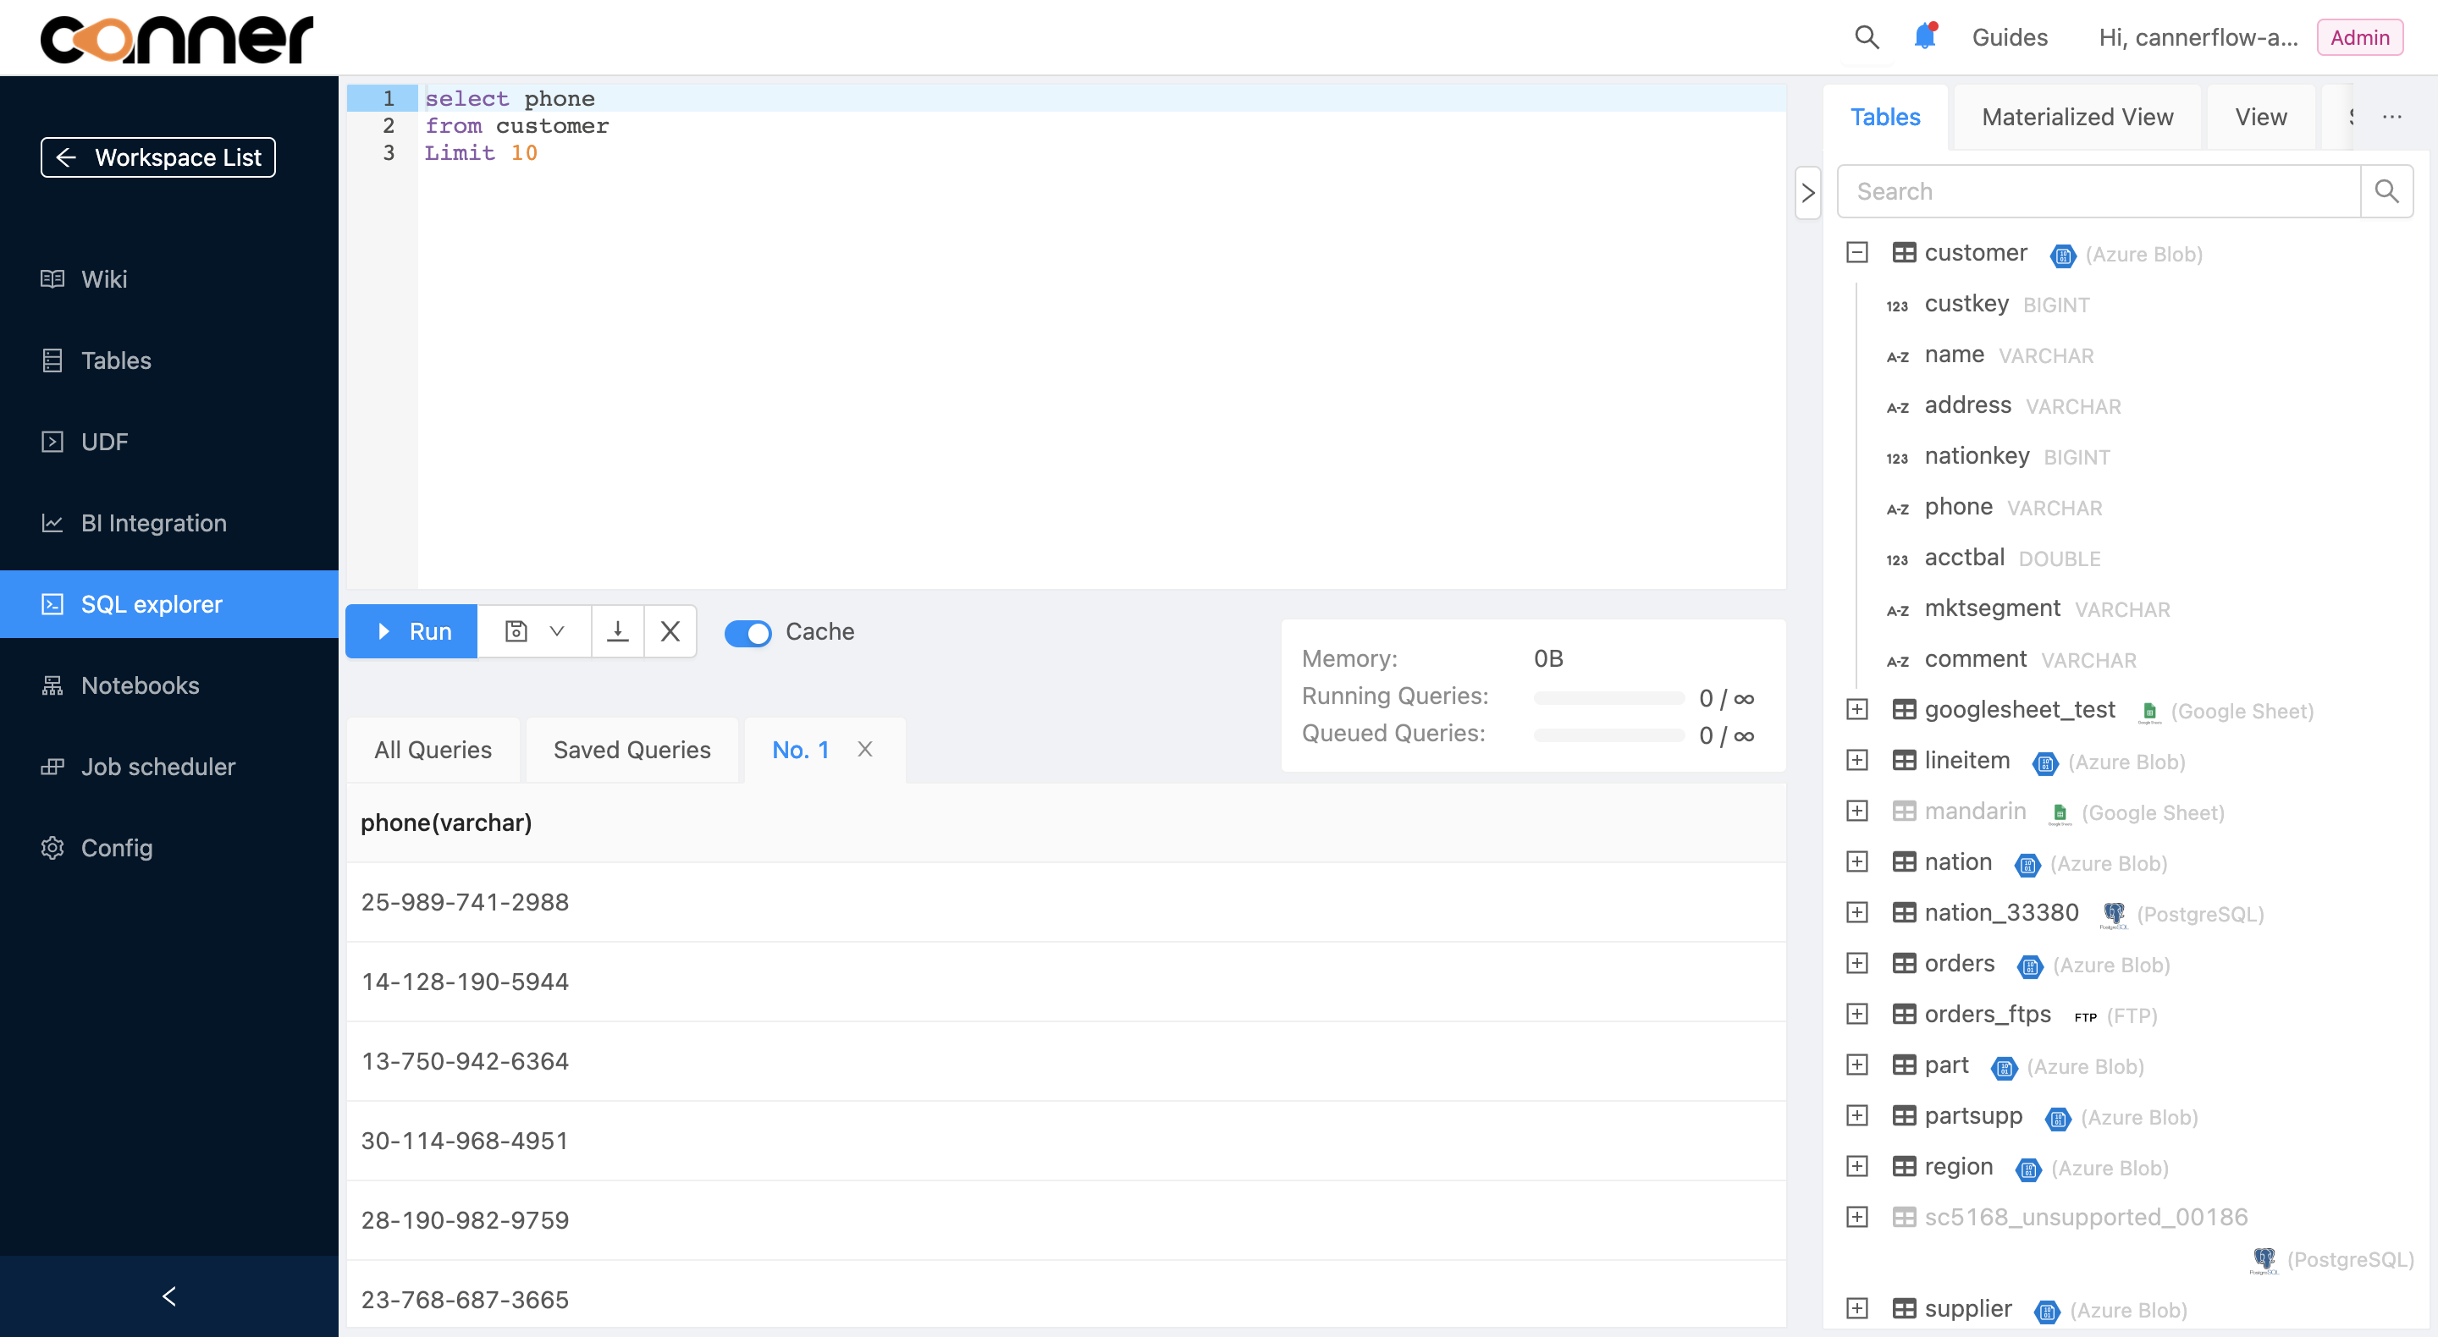The width and height of the screenshot is (2438, 1337).
Task: Expand the nation_33380 table
Action: [x=1857, y=913]
